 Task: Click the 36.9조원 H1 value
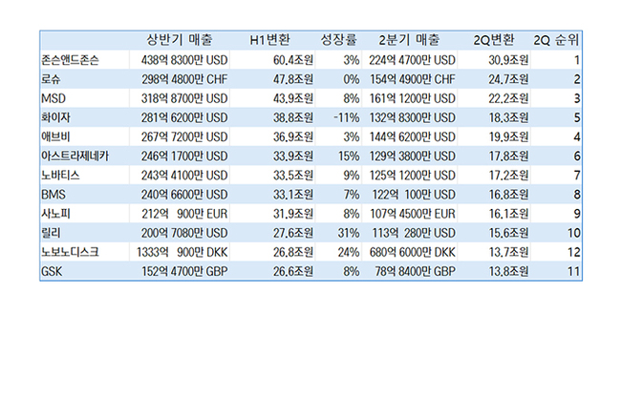(x=293, y=136)
